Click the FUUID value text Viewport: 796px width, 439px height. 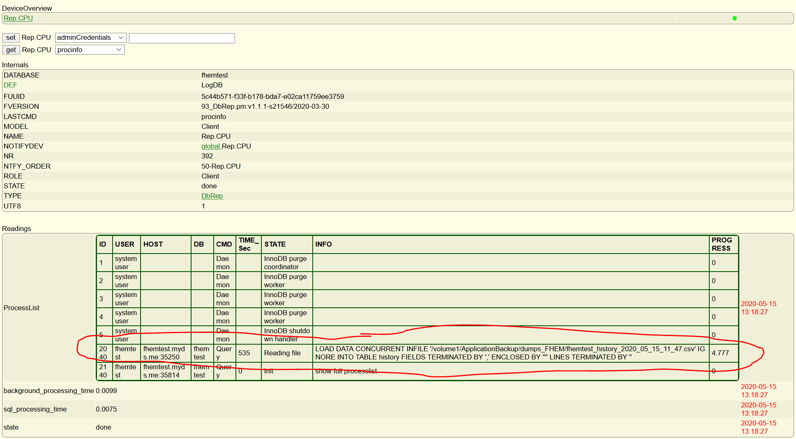tap(272, 97)
